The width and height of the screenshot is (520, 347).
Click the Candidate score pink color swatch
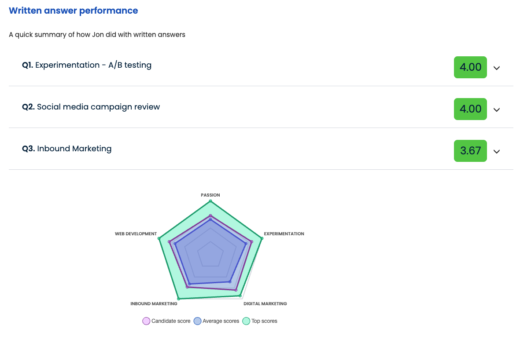pos(145,321)
